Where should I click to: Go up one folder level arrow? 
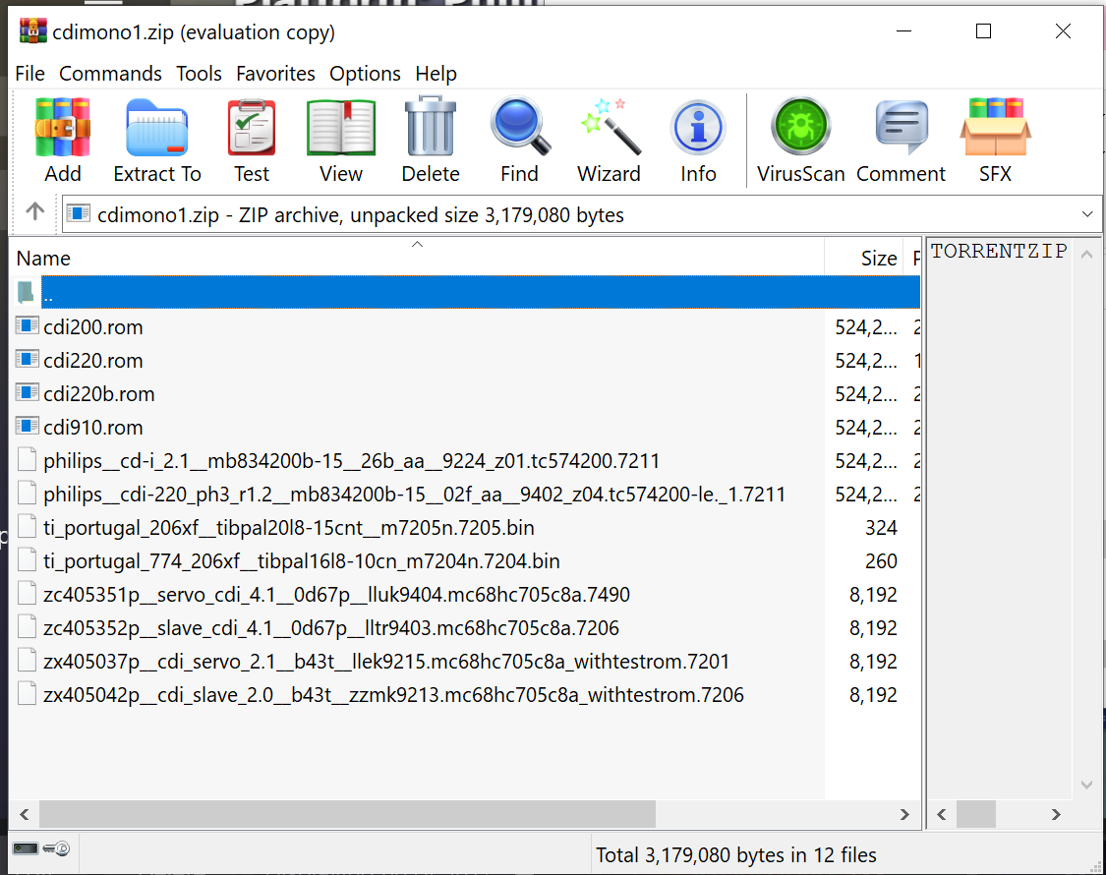(x=35, y=211)
